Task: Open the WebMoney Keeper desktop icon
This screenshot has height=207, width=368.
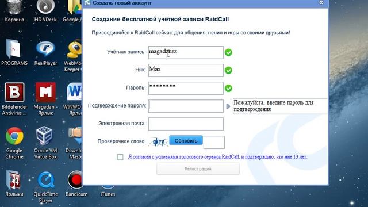Action: click(73, 56)
